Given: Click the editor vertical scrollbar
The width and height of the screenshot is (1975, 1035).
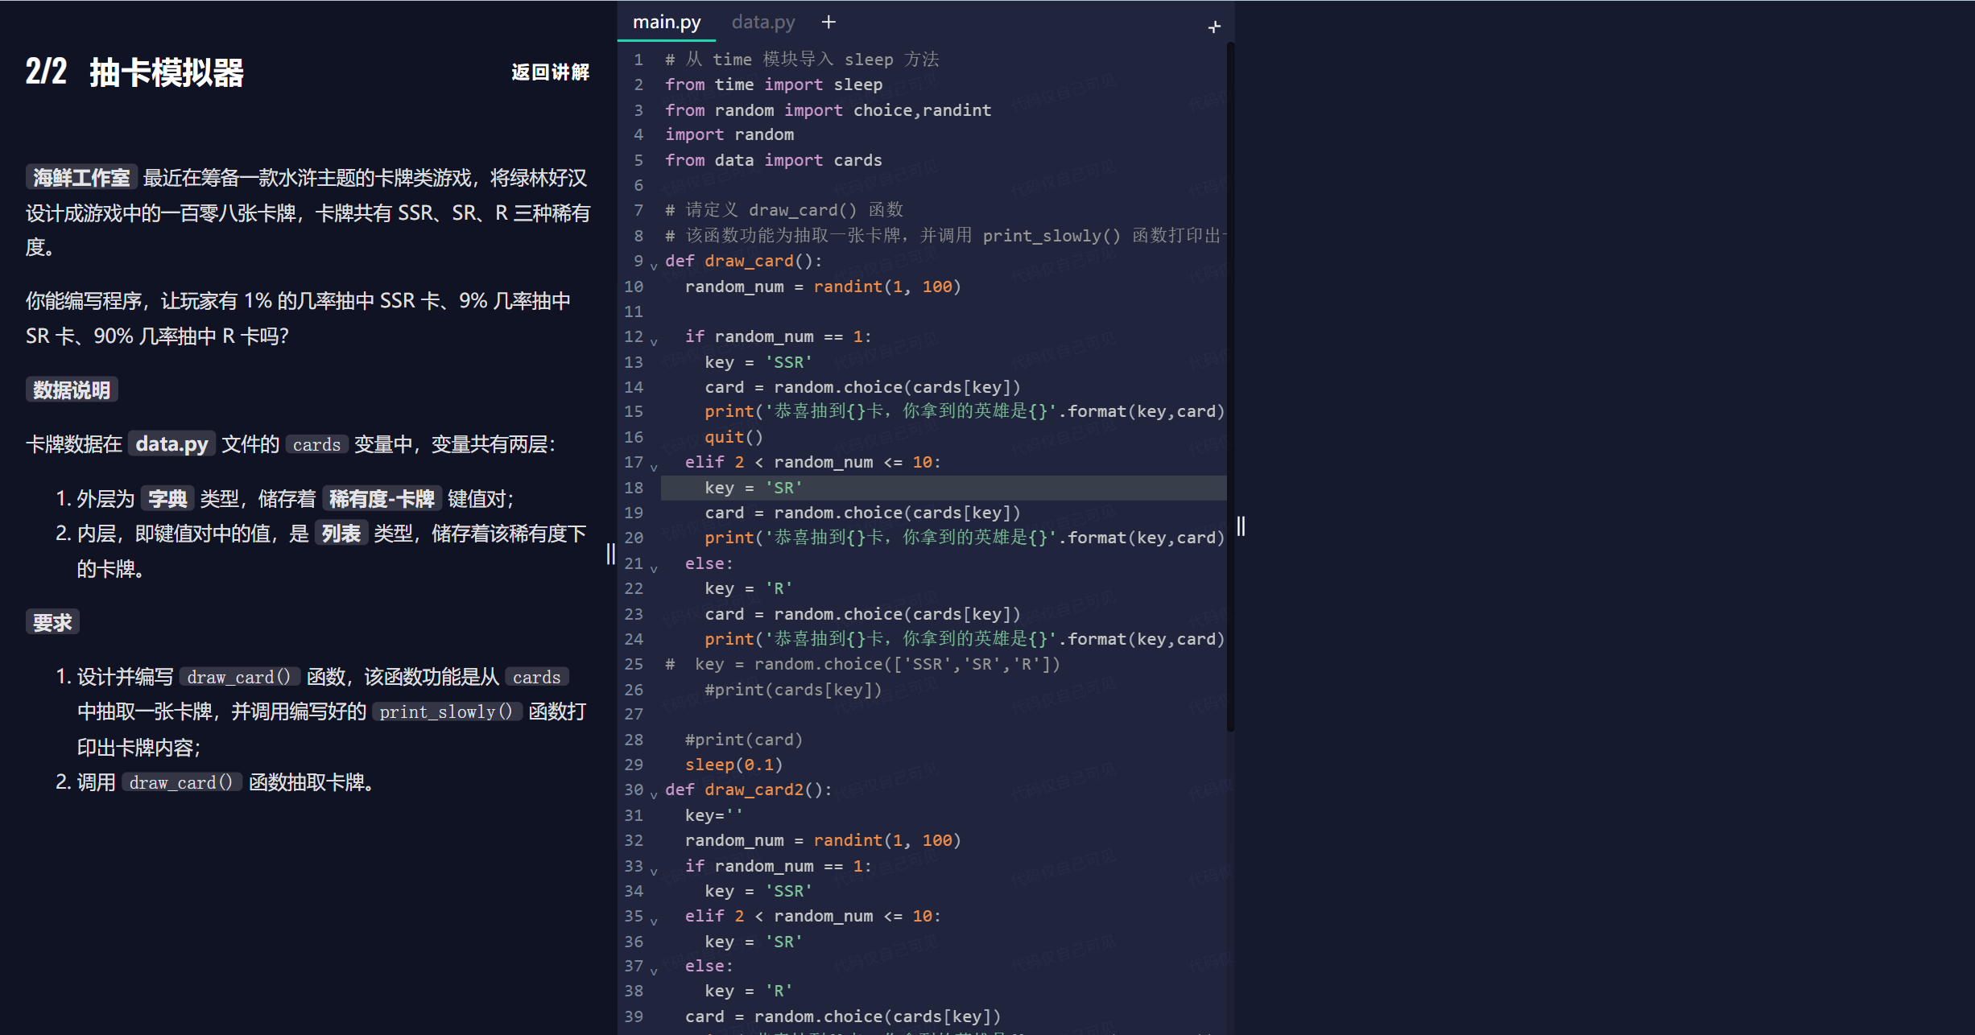Looking at the screenshot, I should click(1230, 386).
